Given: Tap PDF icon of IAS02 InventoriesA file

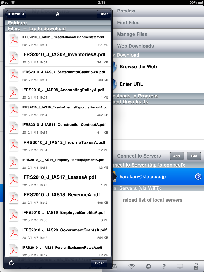Looking at the screenshot, I should [14, 58].
